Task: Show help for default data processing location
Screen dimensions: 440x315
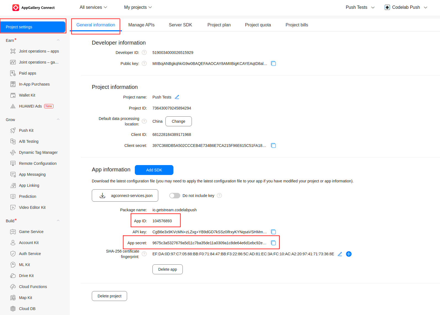Action: pos(144,121)
